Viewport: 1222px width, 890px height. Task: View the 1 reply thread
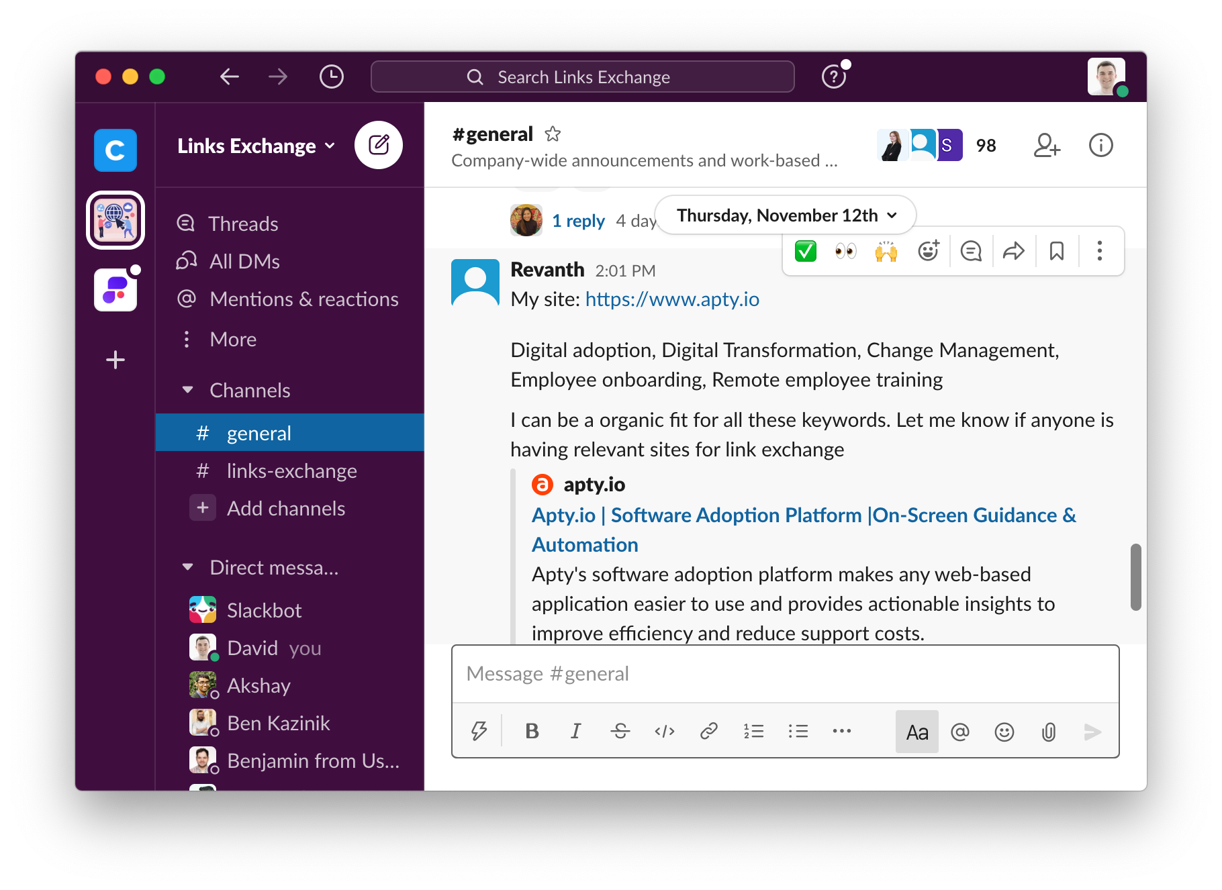point(578,221)
